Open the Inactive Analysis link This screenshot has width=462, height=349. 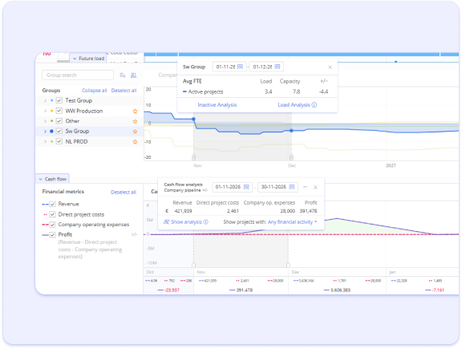click(217, 105)
